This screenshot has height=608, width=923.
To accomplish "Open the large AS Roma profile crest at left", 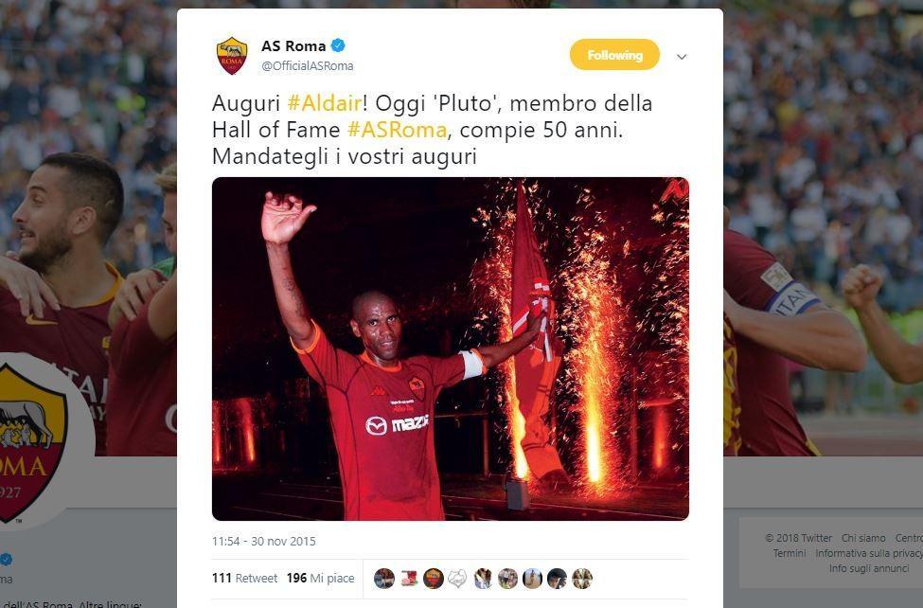I will click(x=30, y=442).
